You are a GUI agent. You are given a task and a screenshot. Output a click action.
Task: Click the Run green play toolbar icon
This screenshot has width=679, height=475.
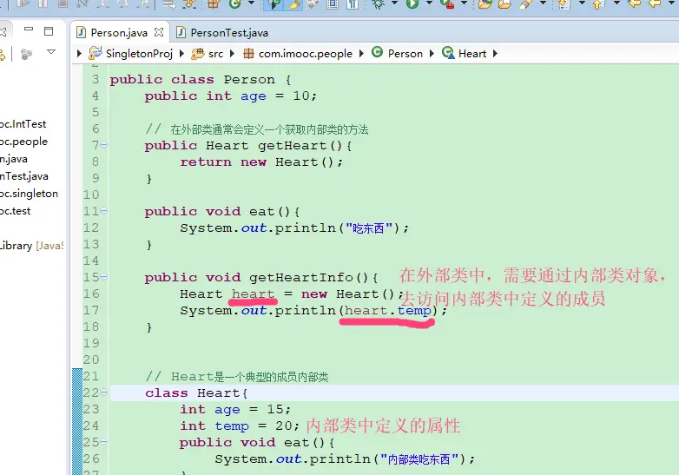coord(412,4)
